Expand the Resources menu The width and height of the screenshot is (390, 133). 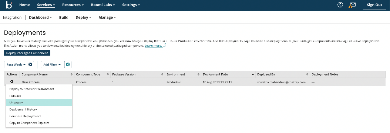[x=73, y=5]
